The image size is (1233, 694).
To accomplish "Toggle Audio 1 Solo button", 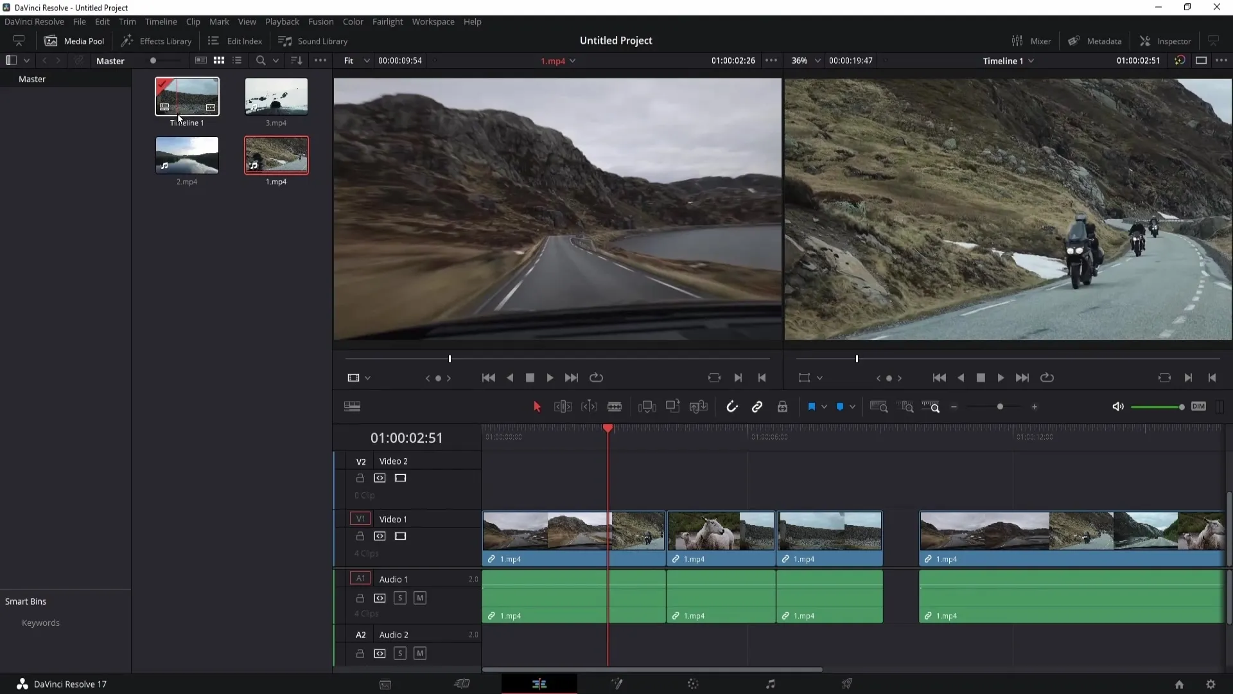I will click(x=401, y=598).
